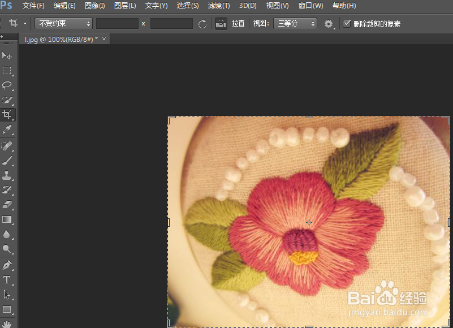
Task: Select the Crop tool in toolbox
Action: (7, 115)
